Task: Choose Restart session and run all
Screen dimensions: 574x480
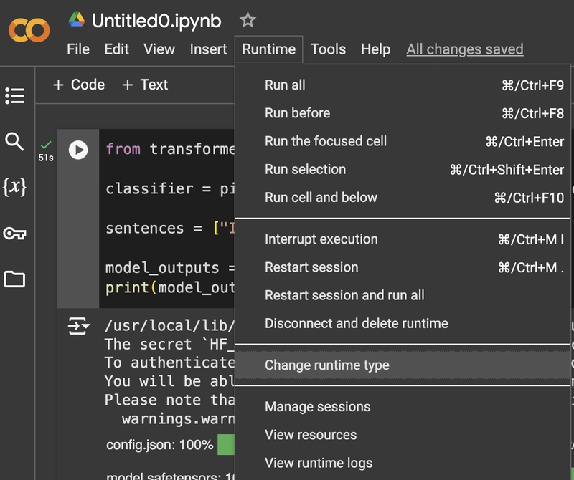Action: click(x=403, y=295)
